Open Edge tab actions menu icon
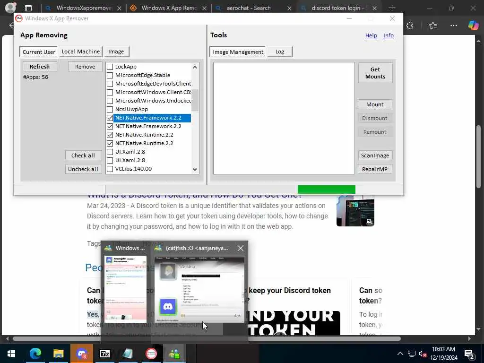This screenshot has height=363, width=484. click(28, 8)
